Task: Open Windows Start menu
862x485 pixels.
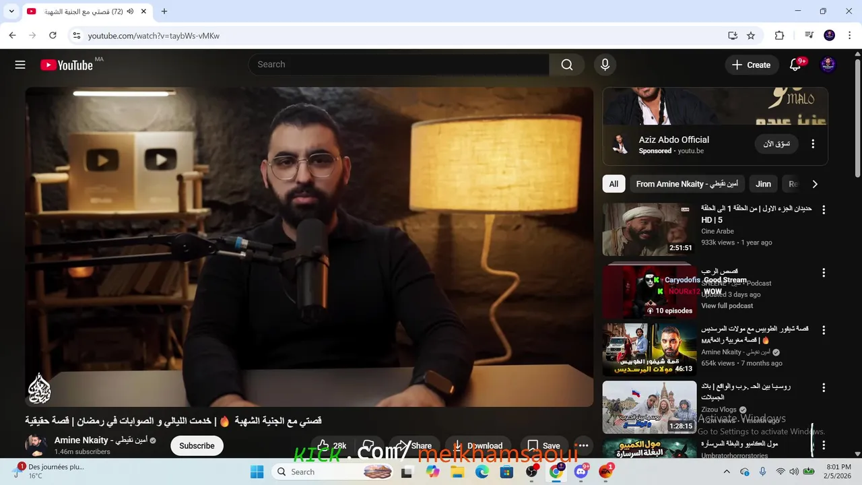Action: click(257, 472)
